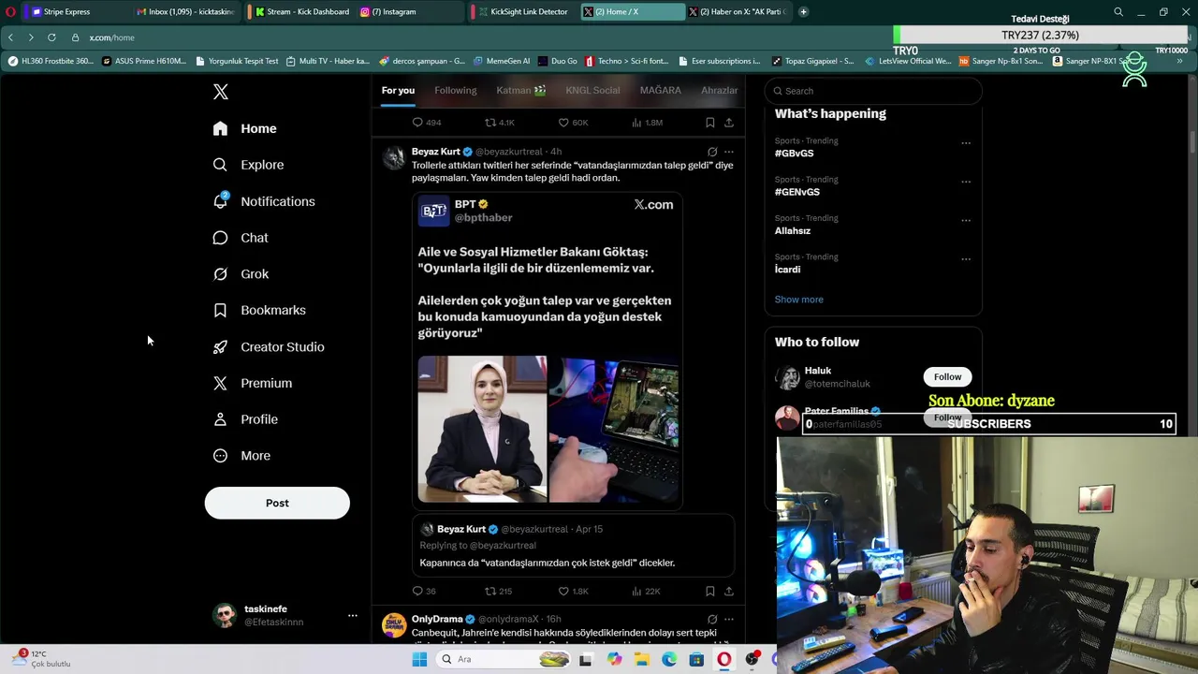1198x674 pixels.
Task: Share the post with 60K likes
Action: pos(729,123)
